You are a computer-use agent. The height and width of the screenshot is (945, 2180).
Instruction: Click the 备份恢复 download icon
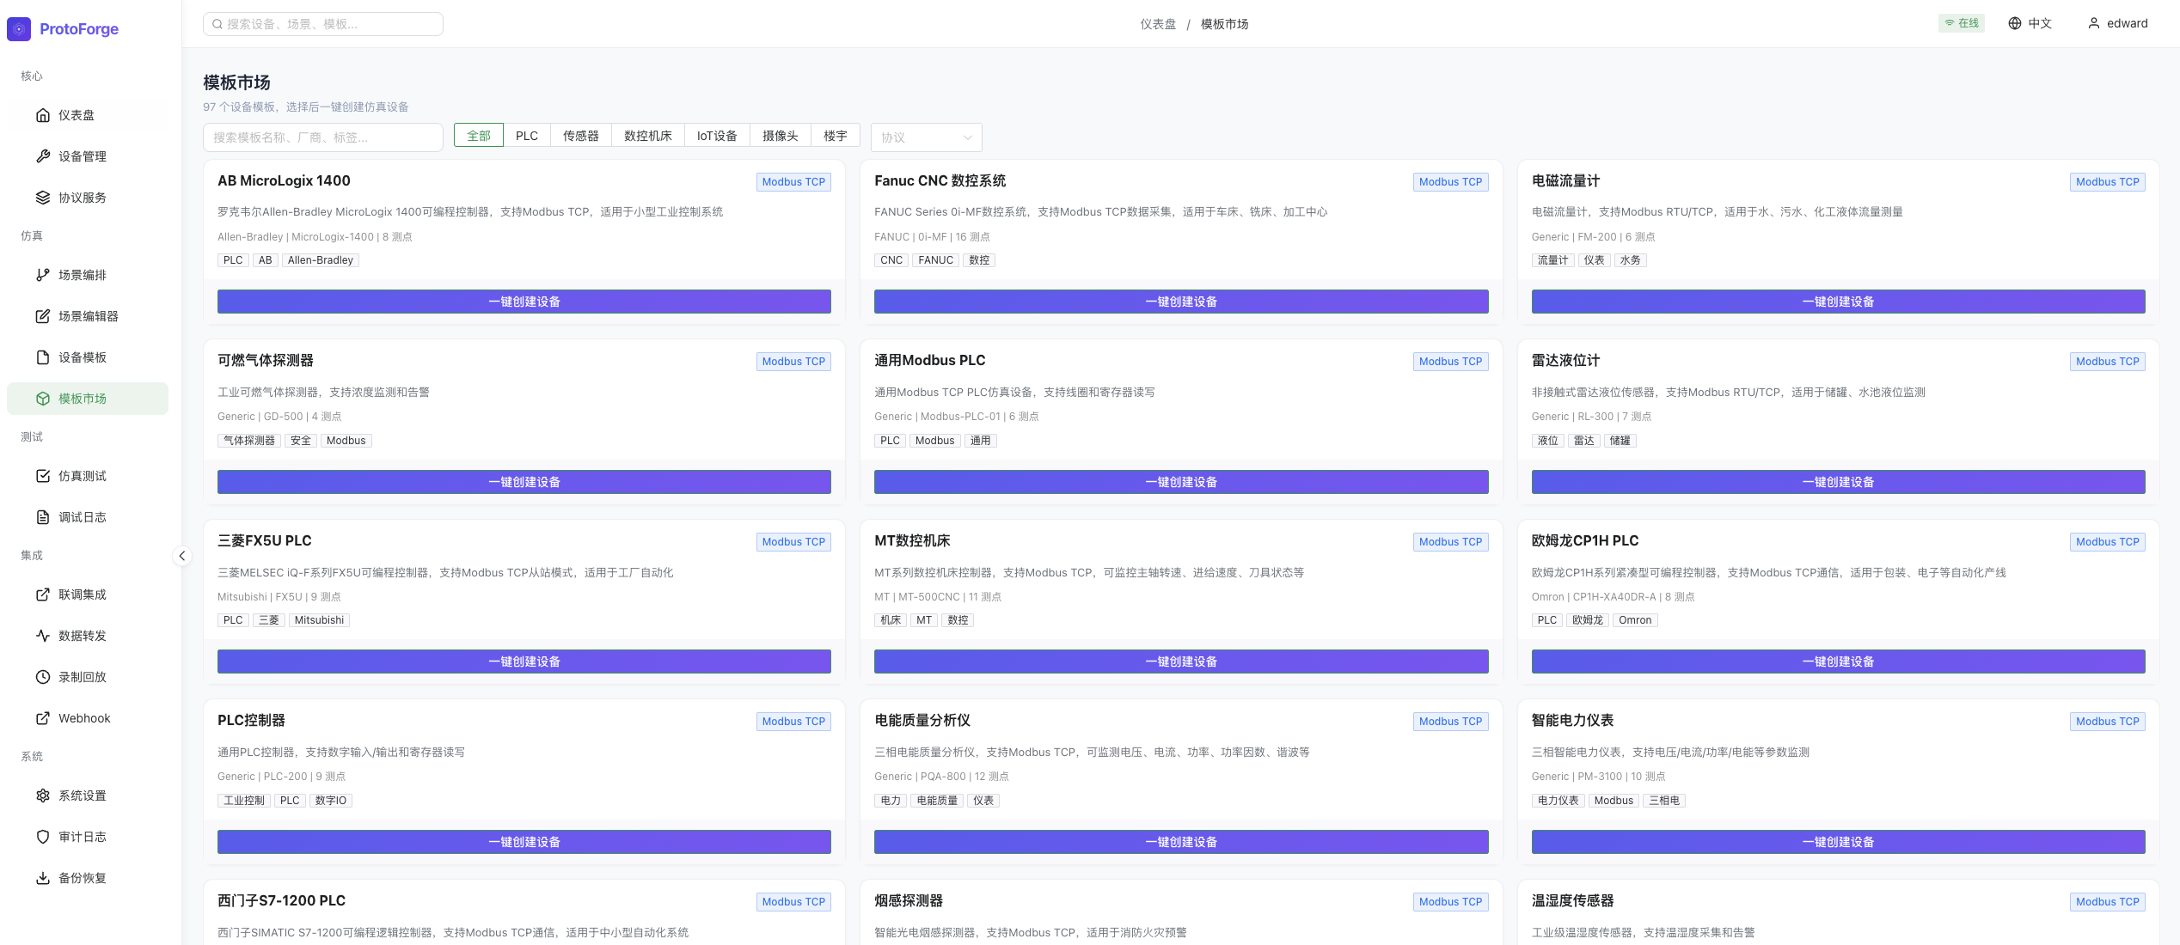pos(43,878)
